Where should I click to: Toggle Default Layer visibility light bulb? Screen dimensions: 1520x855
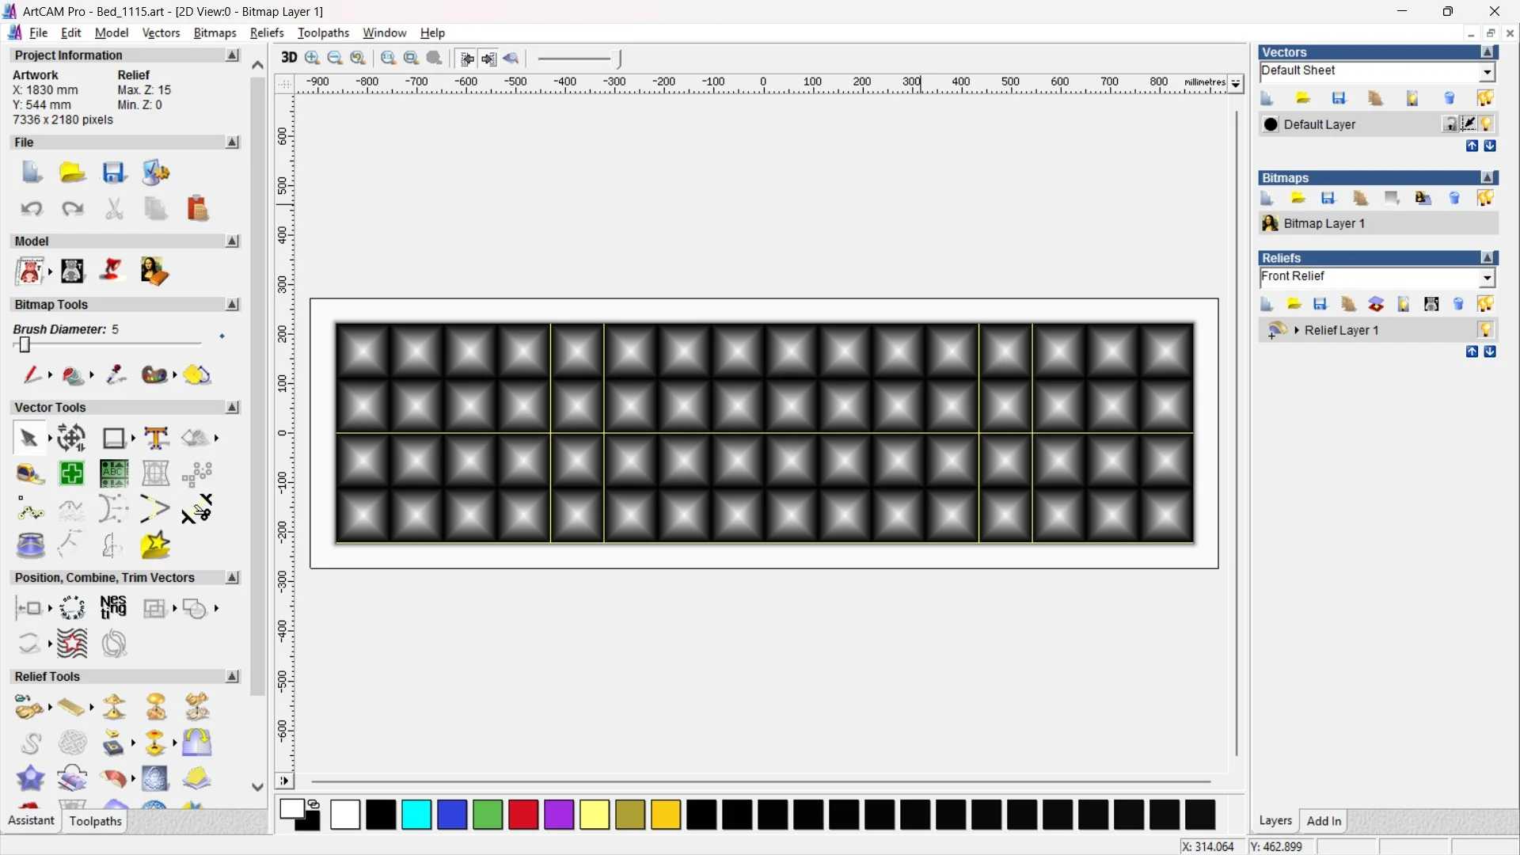point(1487,124)
